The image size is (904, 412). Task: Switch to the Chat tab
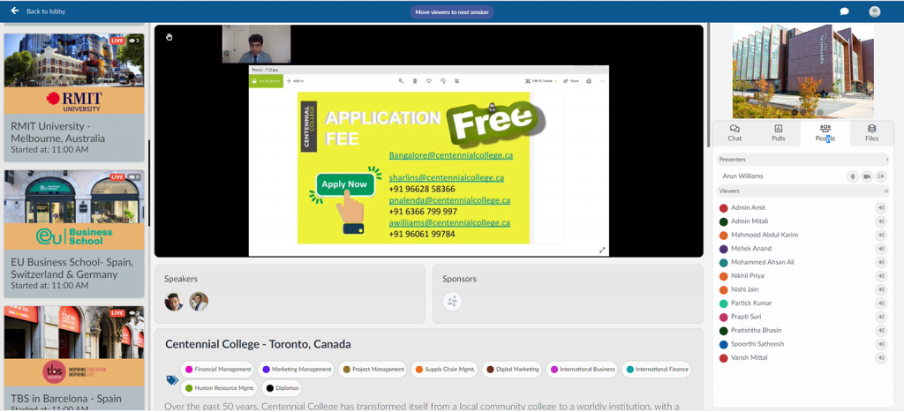(x=734, y=133)
